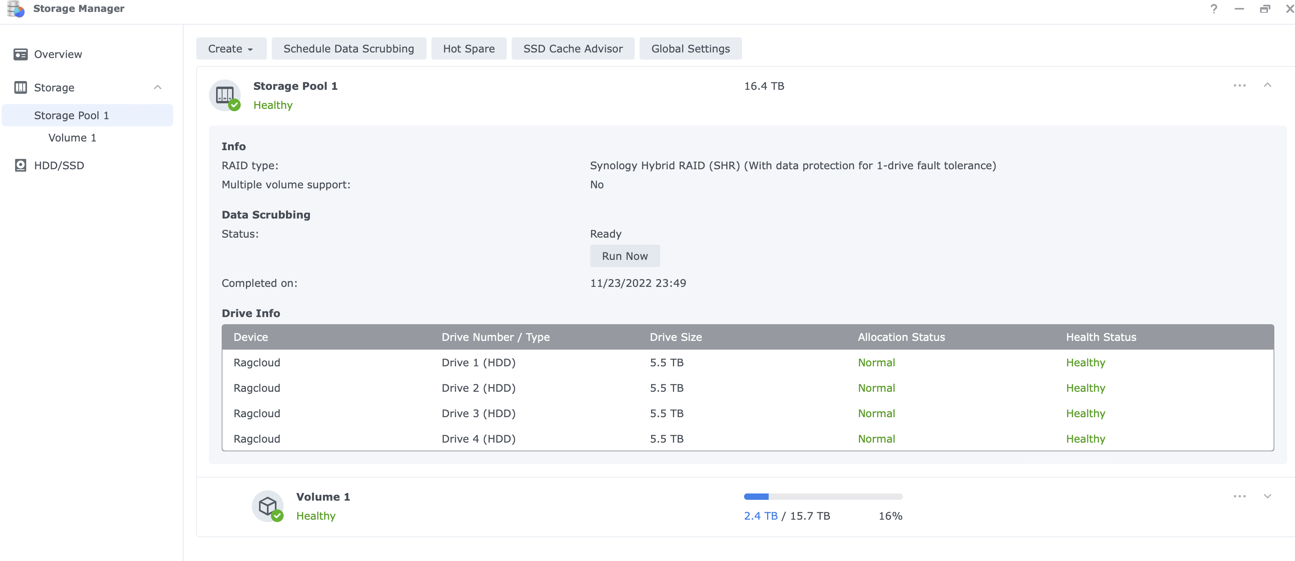Click the Volume 1 usage progress bar
Viewport: 1295px width, 561px height.
(x=823, y=496)
